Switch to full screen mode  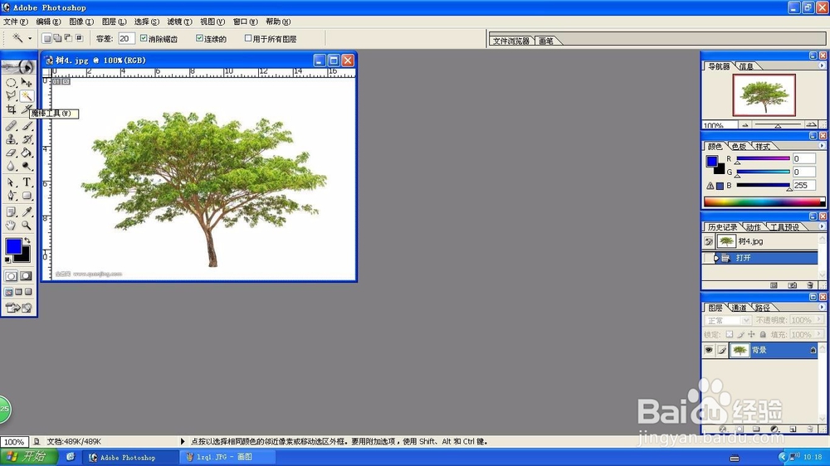pos(28,291)
